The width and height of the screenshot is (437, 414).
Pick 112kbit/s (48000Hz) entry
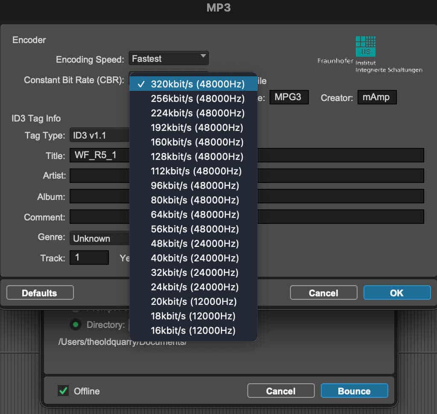point(194,171)
